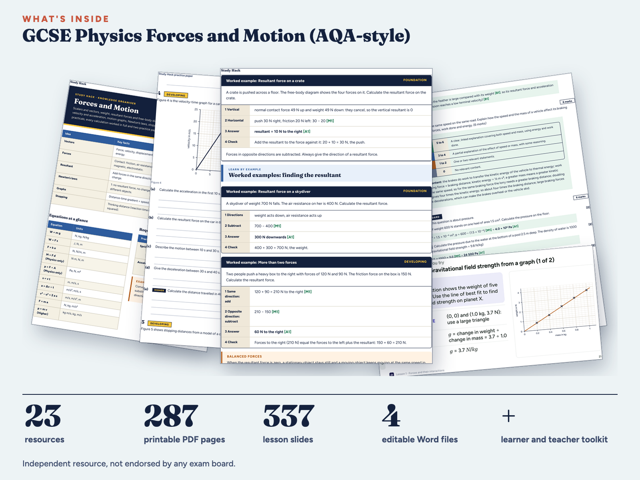
Task: Select the "printable PDF pages" label
Action: coord(184,440)
